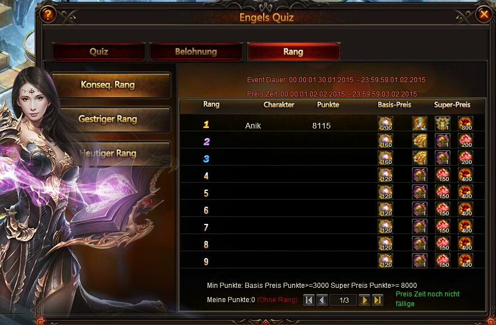Viewport: 496px width, 325px height.
Task: Select rank 1 winged armor super prize icon
Action: click(x=420, y=123)
